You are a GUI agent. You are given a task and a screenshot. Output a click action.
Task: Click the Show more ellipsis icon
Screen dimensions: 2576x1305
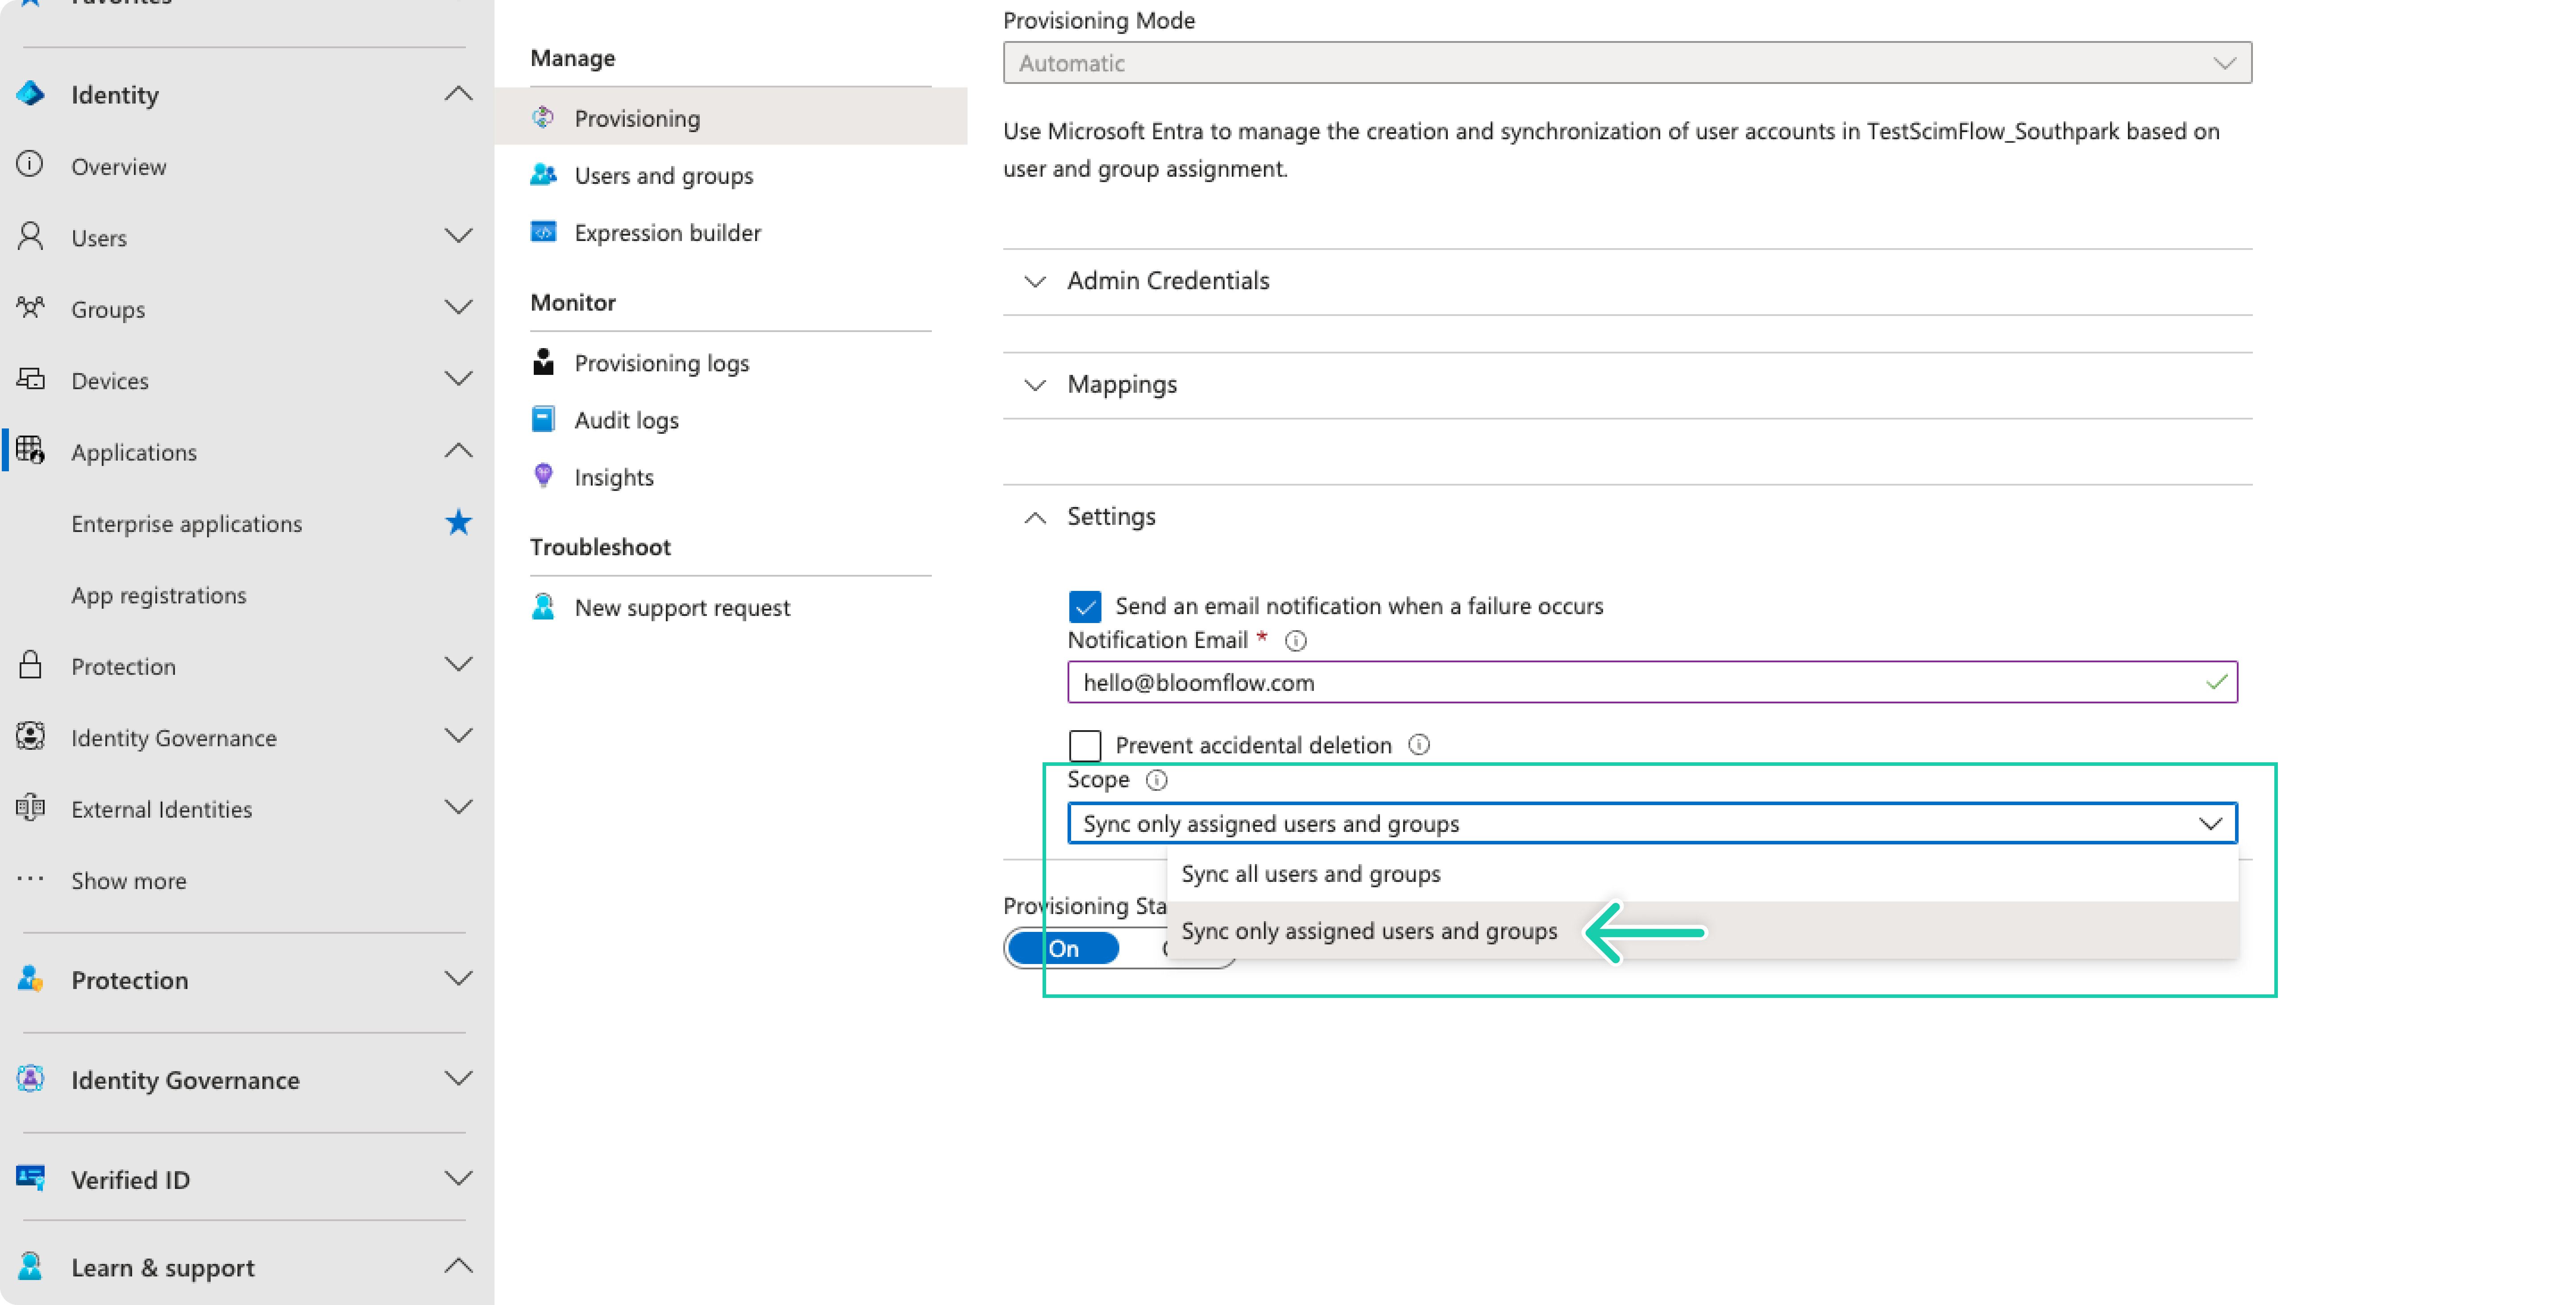click(x=30, y=879)
